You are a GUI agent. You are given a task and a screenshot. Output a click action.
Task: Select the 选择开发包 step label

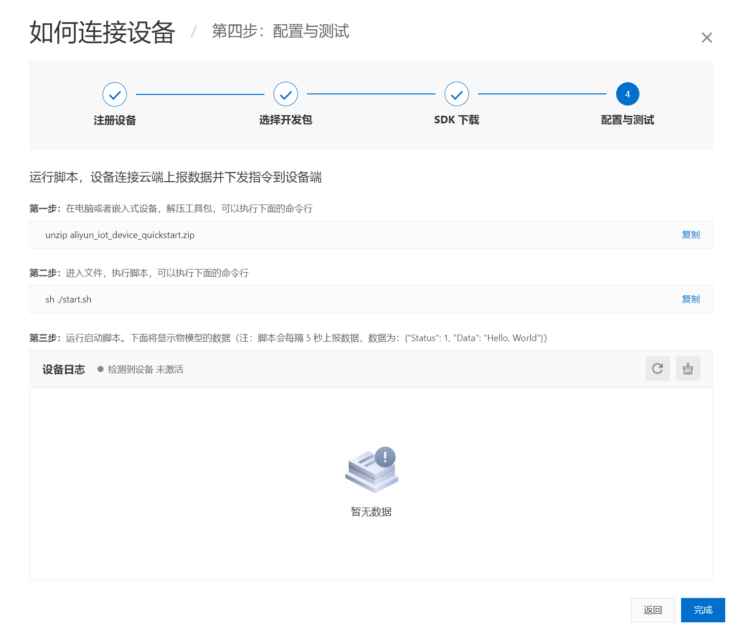tap(285, 120)
